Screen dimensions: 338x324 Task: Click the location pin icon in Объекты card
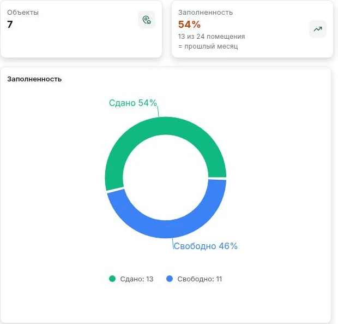click(147, 20)
